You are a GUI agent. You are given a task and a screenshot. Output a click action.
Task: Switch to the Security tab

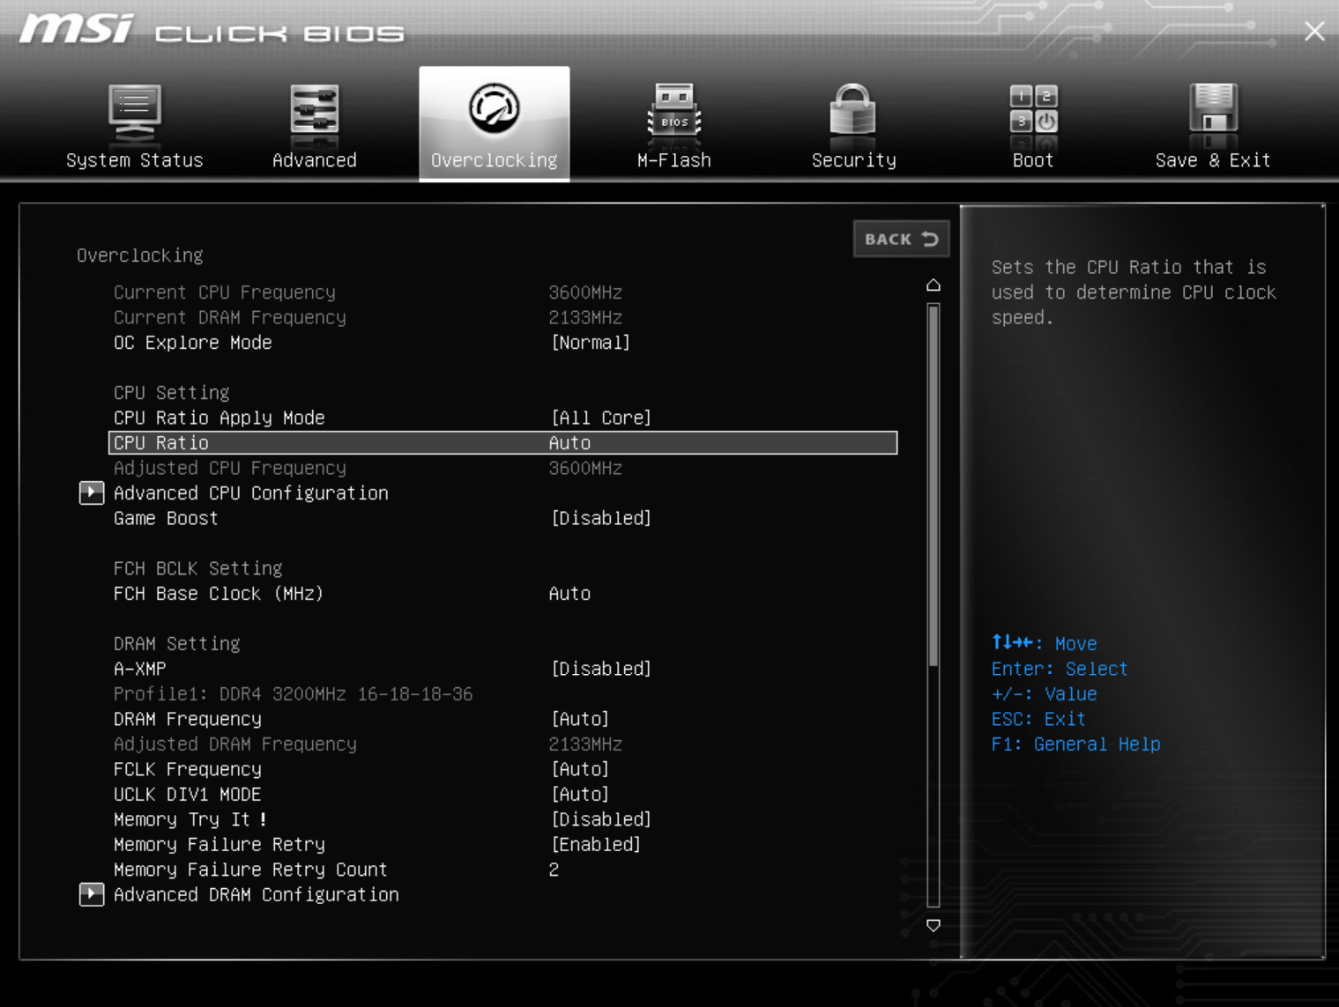pos(852,159)
